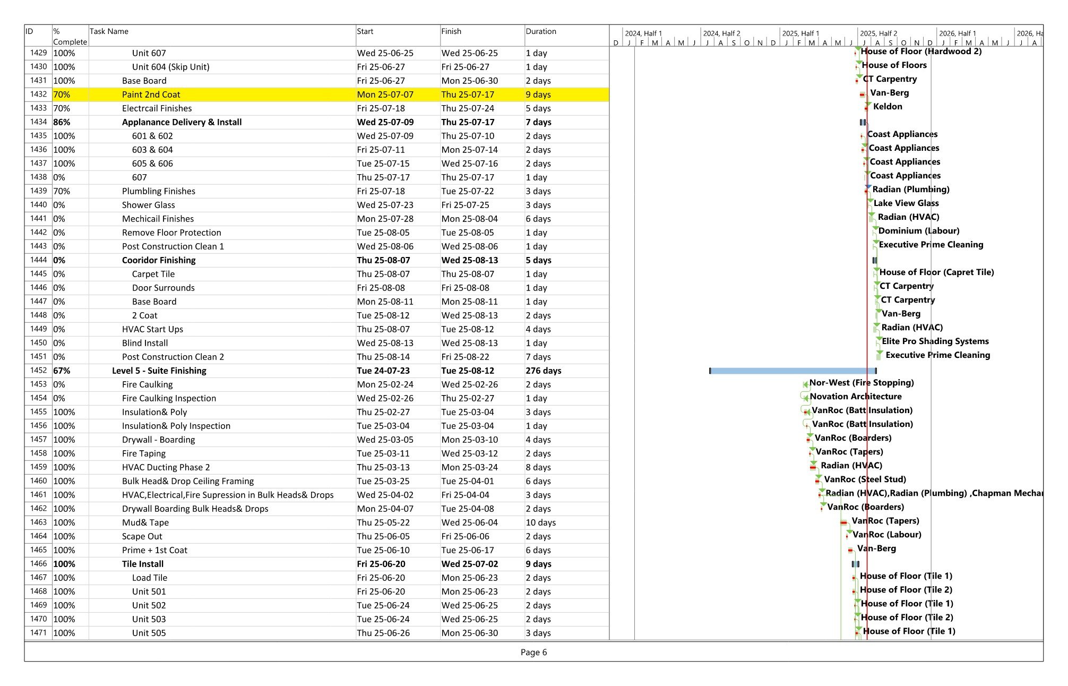Click the Task Name column header
1068x686 pixels.
pos(109,31)
